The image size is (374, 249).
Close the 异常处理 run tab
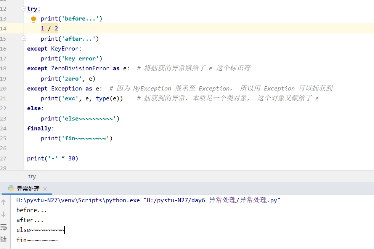[45, 189]
